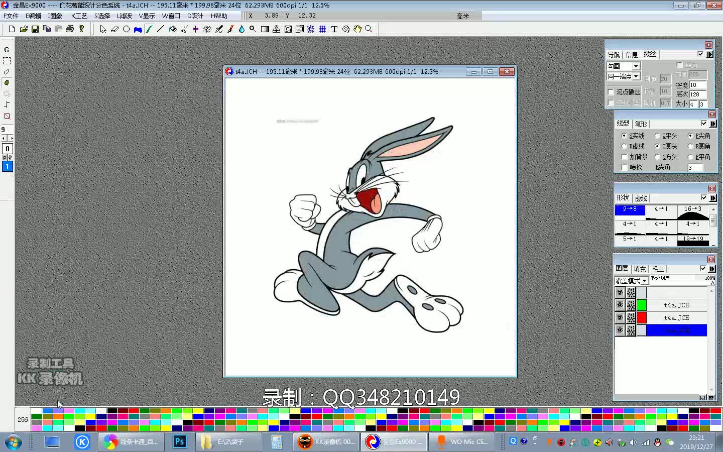
Task: Click the 密度 density input field
Action: [x=697, y=85]
